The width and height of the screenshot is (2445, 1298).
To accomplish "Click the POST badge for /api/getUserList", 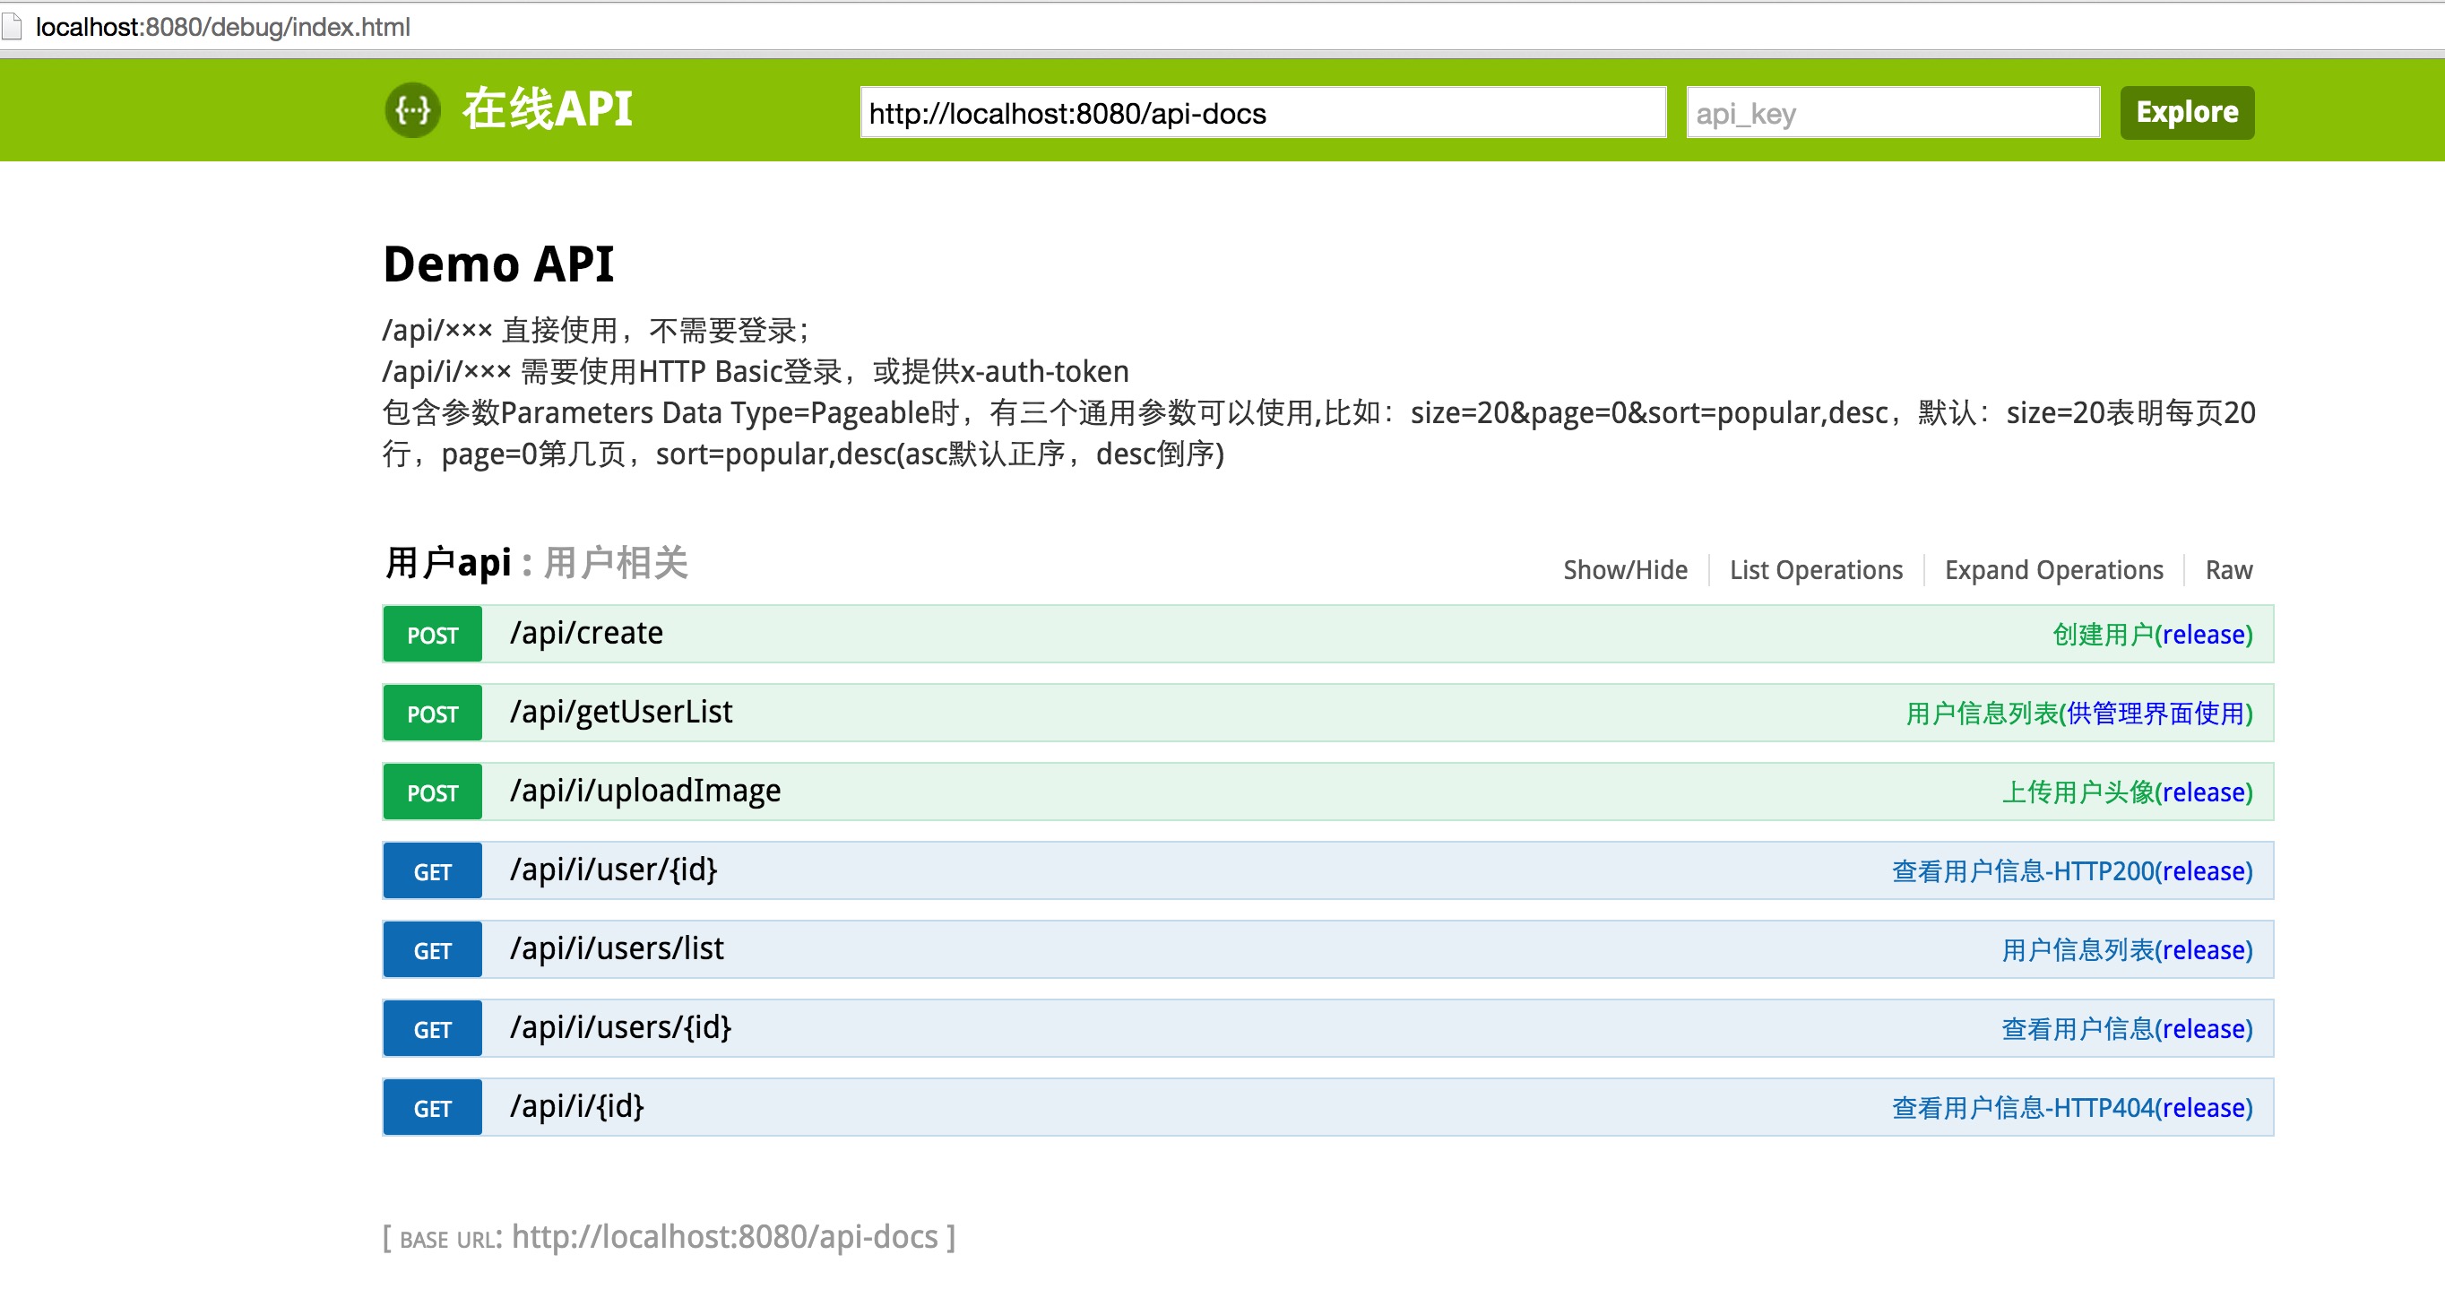I will click(x=432, y=713).
